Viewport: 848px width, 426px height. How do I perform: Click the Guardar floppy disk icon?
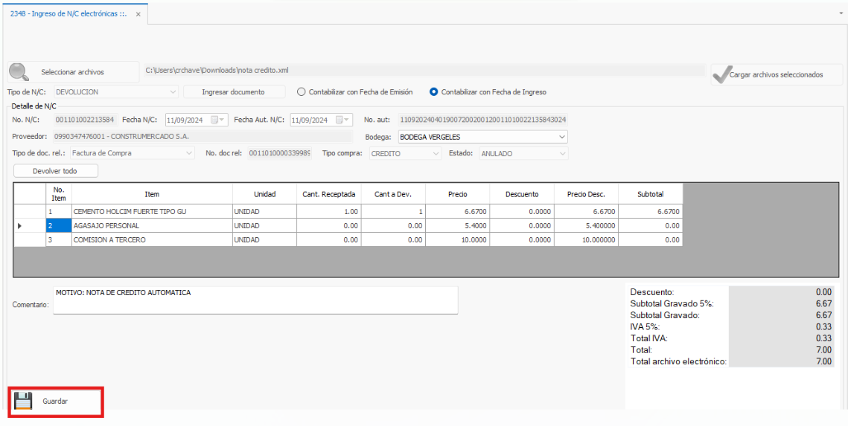coord(23,401)
